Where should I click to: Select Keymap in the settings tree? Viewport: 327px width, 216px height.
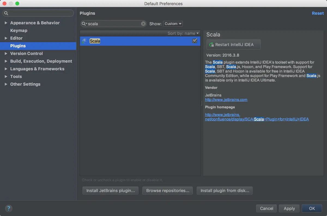click(19, 30)
